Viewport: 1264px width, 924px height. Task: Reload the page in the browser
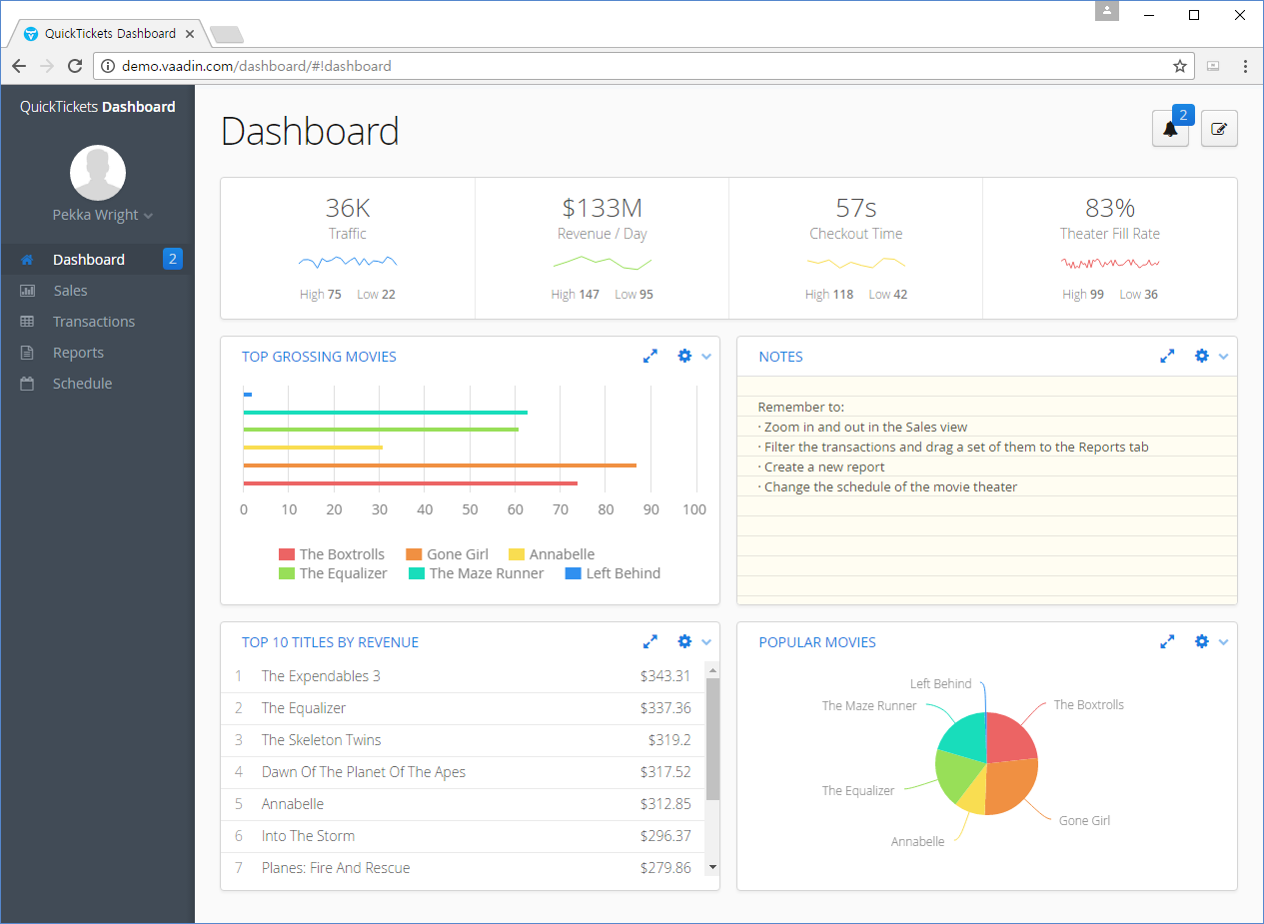coord(75,66)
